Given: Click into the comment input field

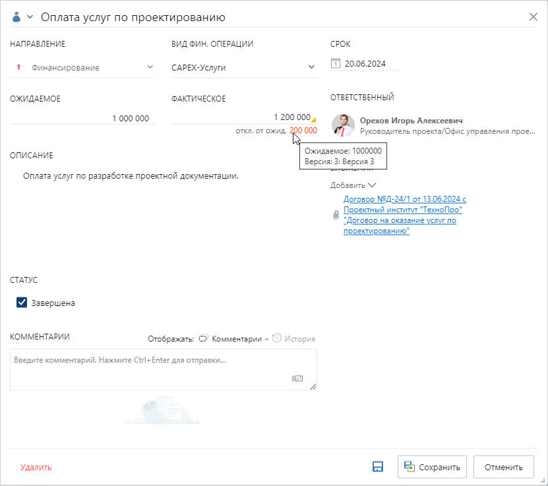Looking at the screenshot, I should pyautogui.click(x=152, y=369).
